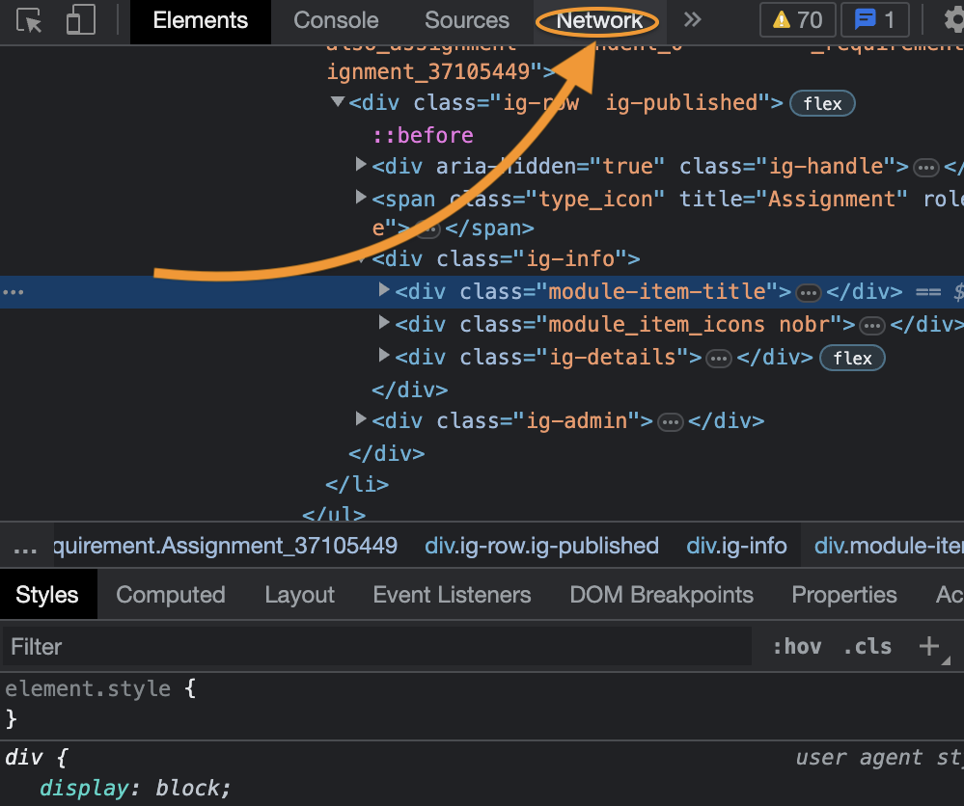Expand the module-item-title div

384,289
